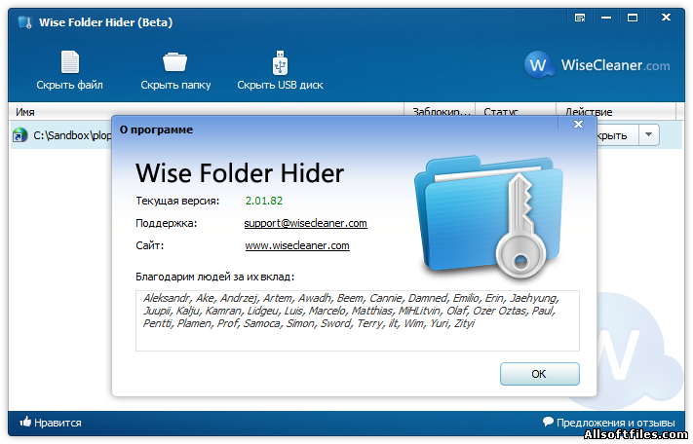Minimize the Wise Folder Hider window
Screen dimensions: 693x444
[606, 18]
